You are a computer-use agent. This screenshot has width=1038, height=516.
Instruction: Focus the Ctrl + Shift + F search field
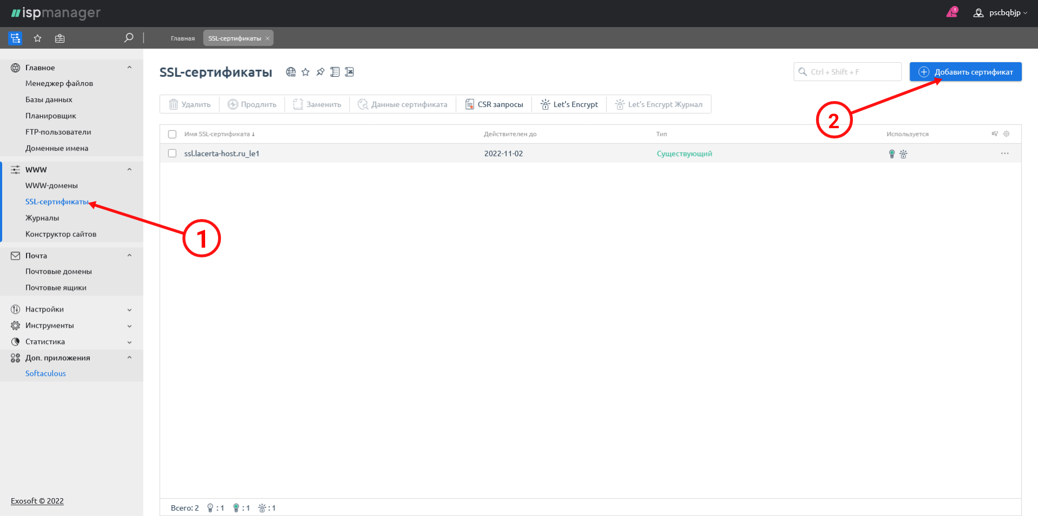click(848, 72)
